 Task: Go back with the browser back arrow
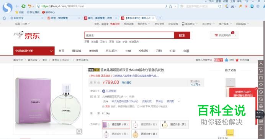17,6
